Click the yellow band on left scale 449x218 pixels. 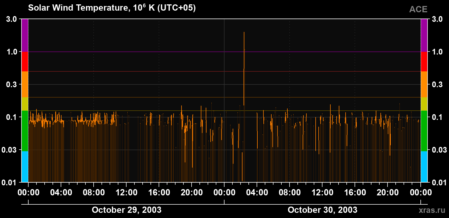tap(25, 104)
